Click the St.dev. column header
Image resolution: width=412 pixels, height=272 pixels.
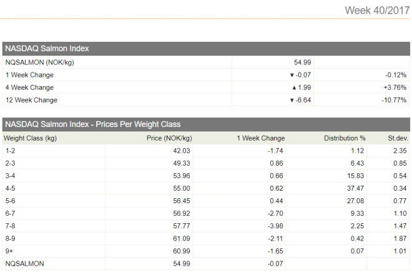coord(398,138)
